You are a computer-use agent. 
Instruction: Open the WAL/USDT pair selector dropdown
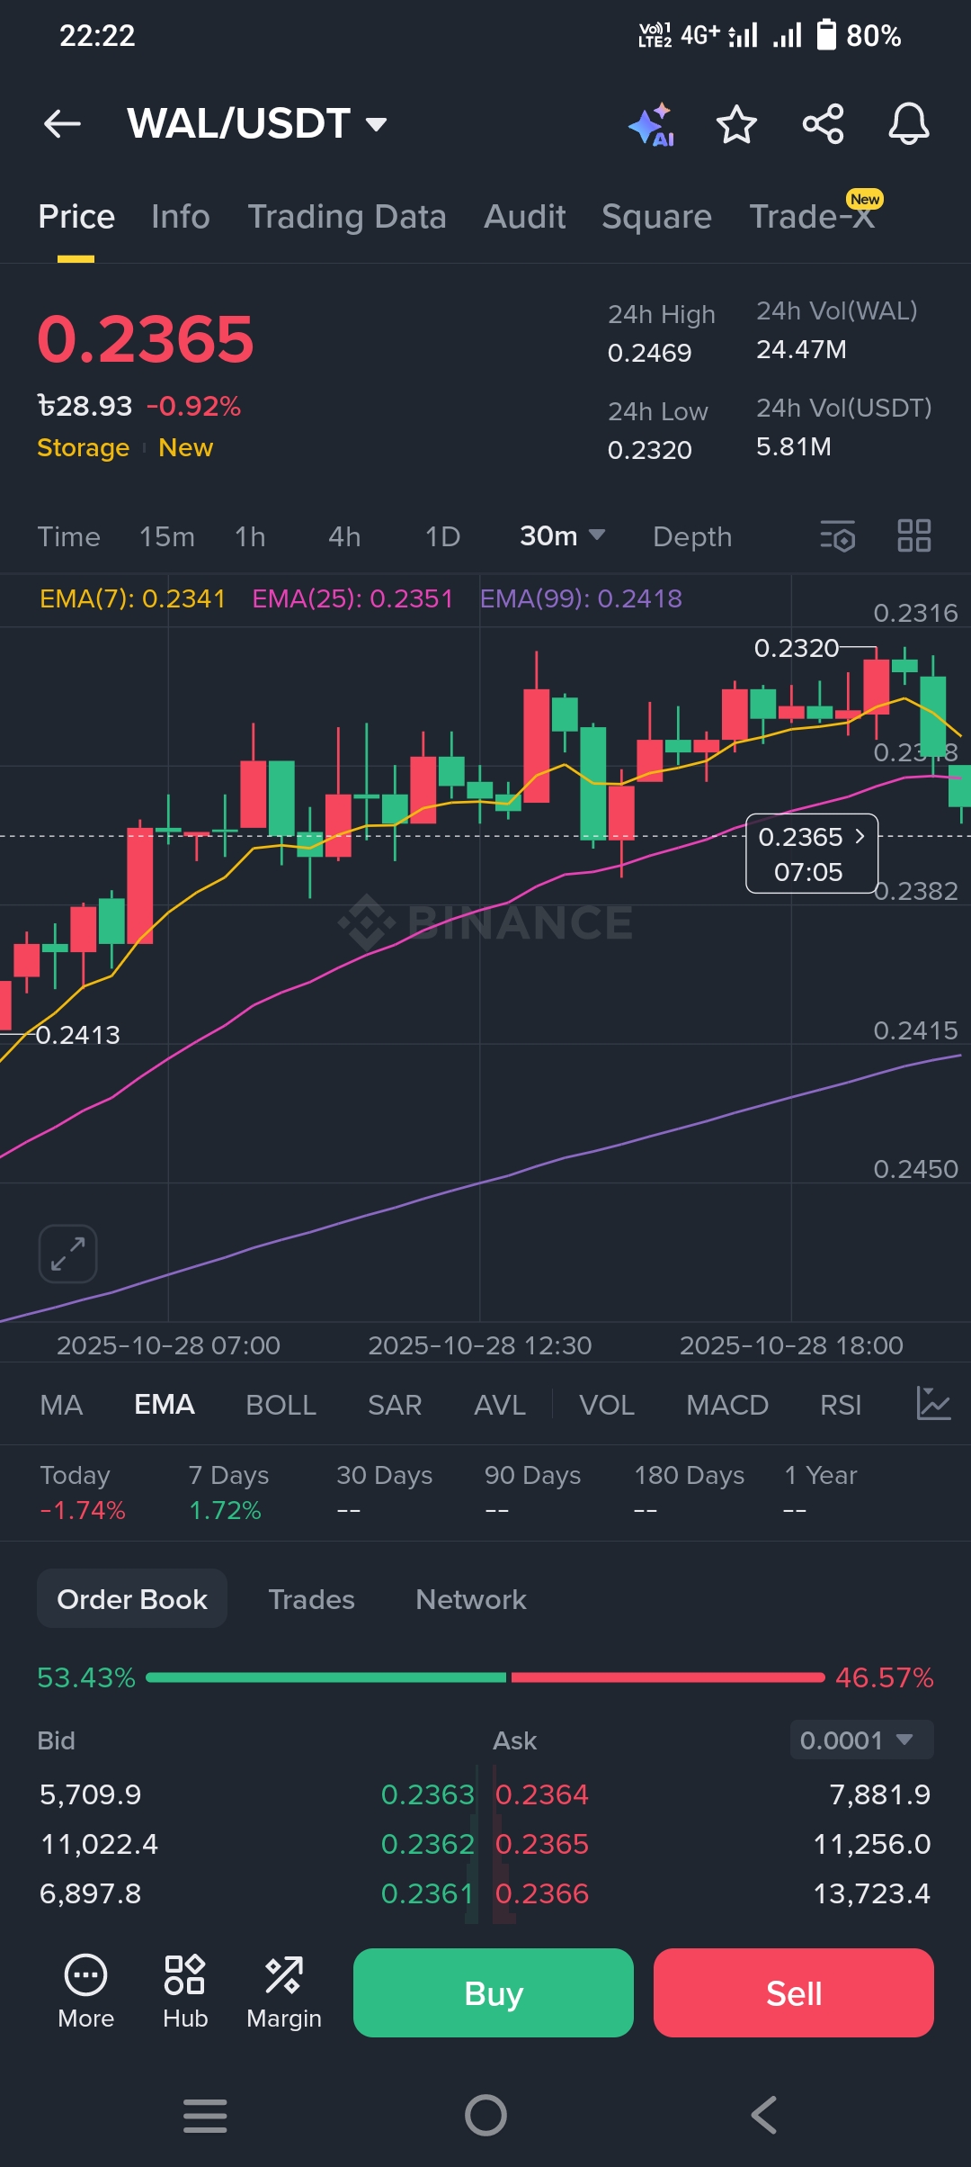(x=257, y=124)
